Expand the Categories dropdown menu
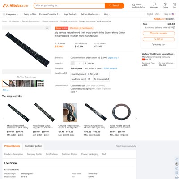Image resolution: width=179 pixels, height=179 pixels. coord(10,14)
